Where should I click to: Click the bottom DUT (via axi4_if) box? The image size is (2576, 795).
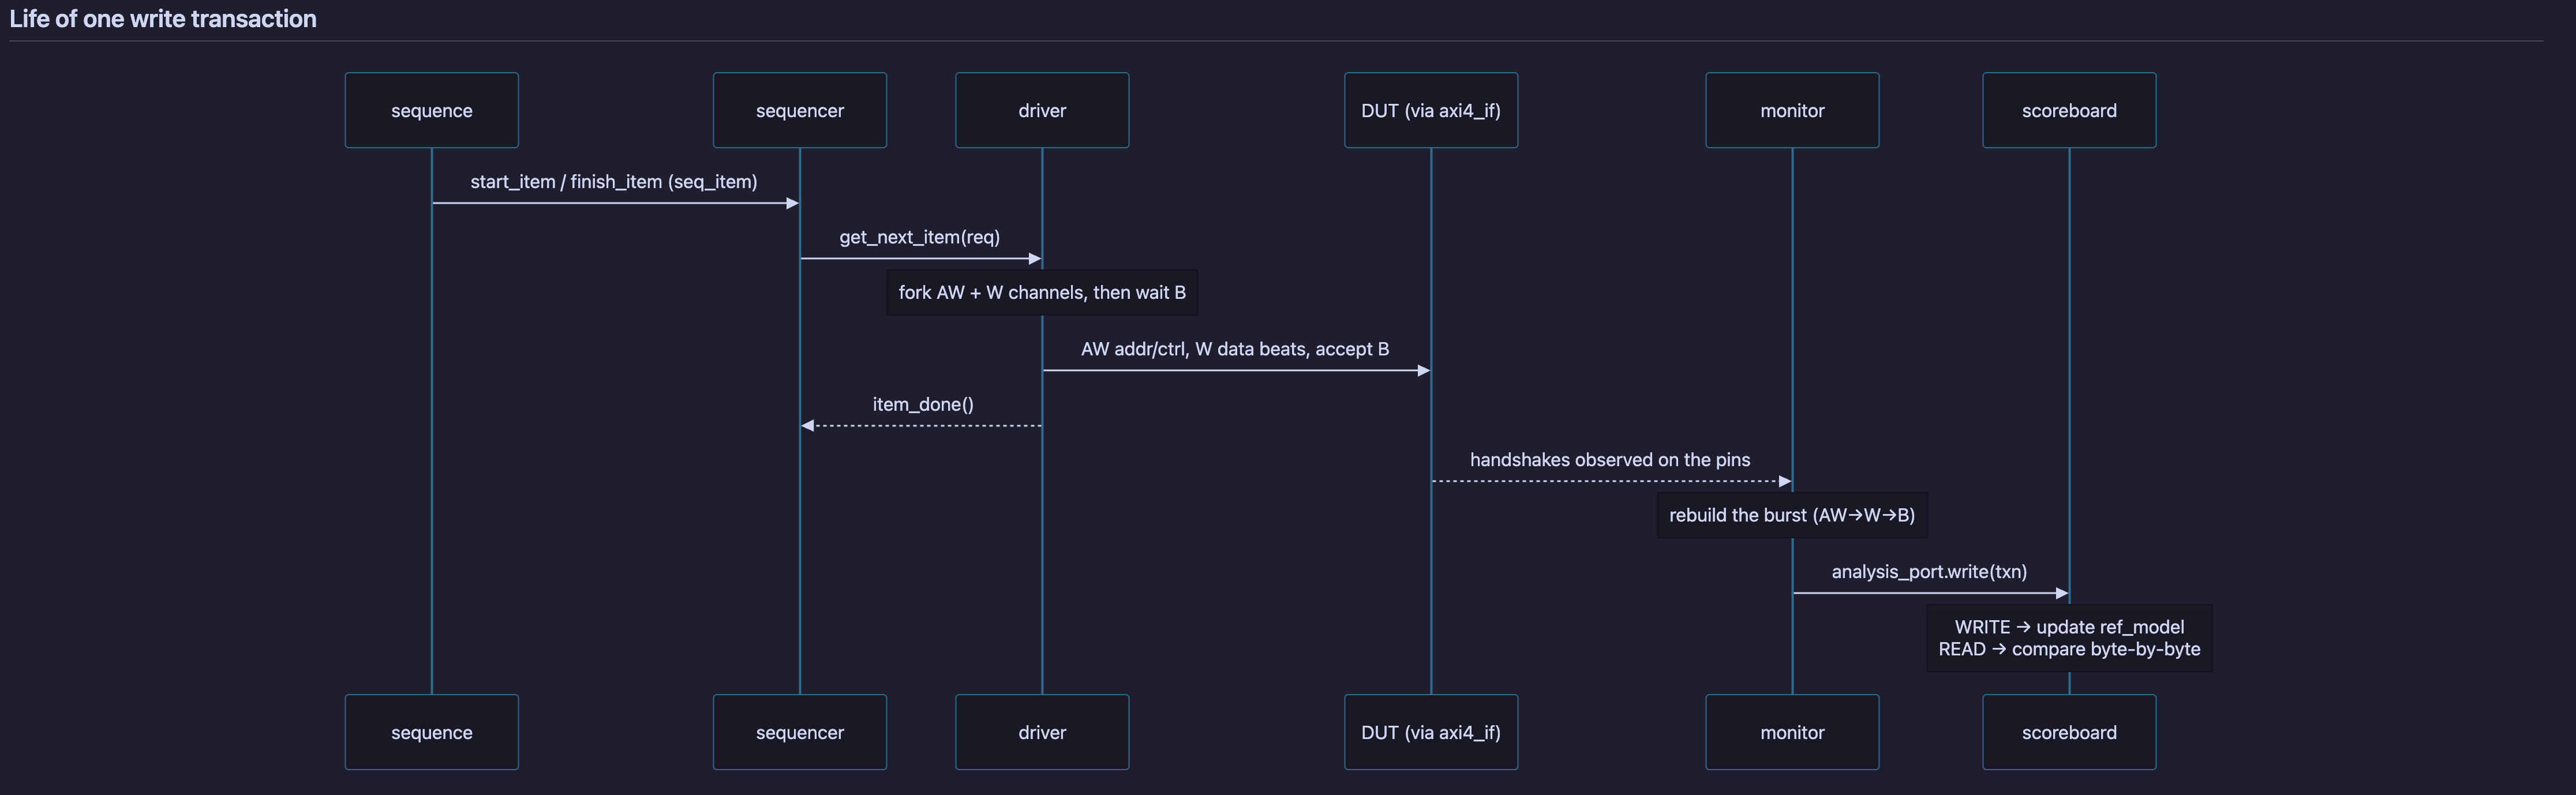tap(1431, 732)
